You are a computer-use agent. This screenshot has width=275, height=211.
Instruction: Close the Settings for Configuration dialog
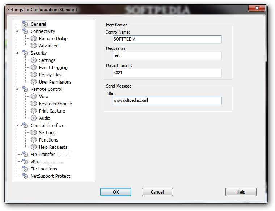coord(257,8)
